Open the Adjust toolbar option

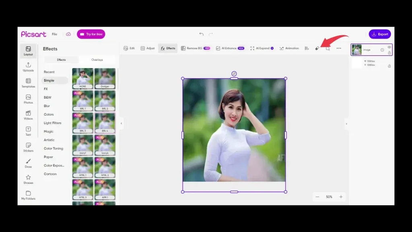pos(148,48)
